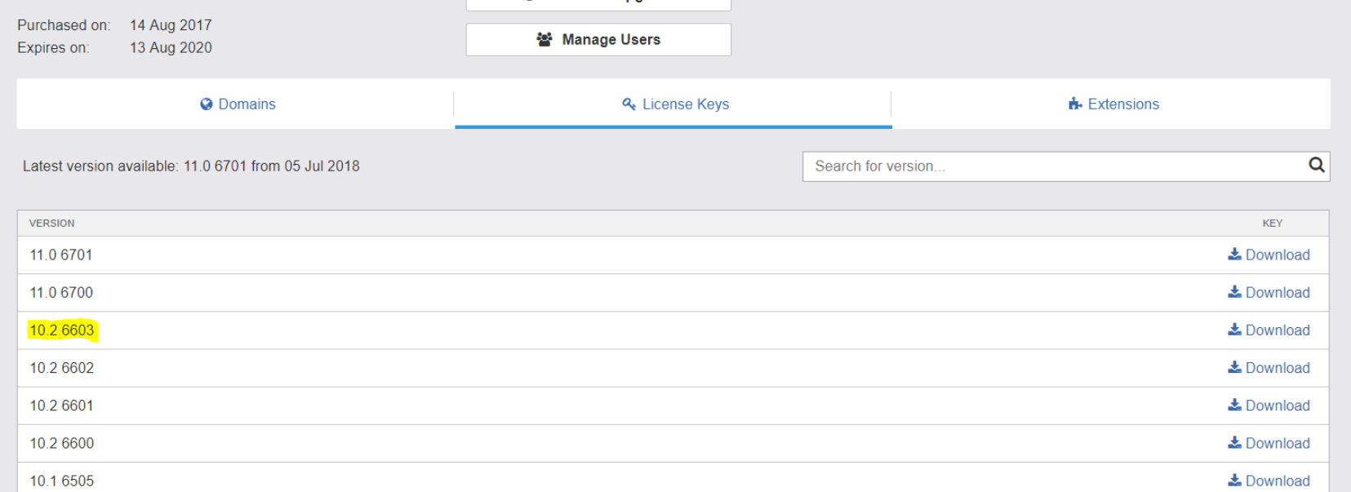
Task: Select version text 10.2 6601
Action: (x=61, y=406)
